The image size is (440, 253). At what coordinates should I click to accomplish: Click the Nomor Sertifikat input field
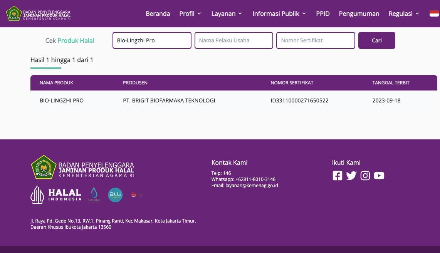point(316,40)
